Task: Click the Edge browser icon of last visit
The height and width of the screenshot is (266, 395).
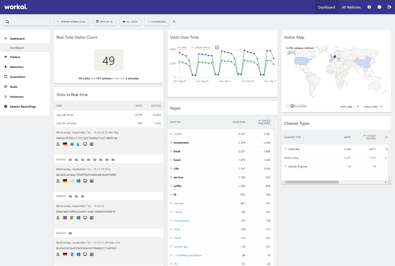Action: [x=72, y=254]
